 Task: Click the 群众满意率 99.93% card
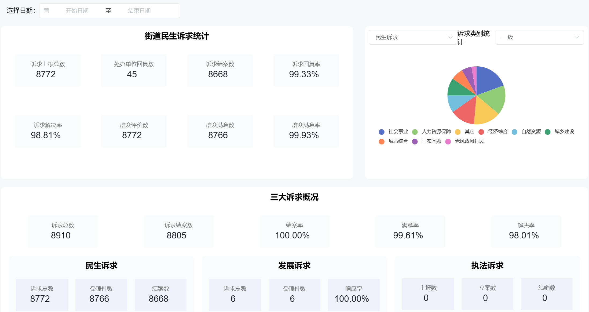(x=306, y=131)
